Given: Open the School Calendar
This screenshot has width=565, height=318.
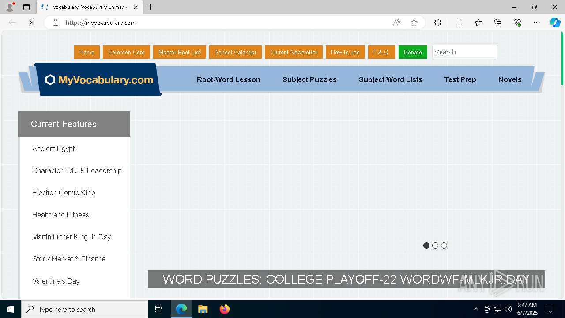Looking at the screenshot, I should (x=235, y=52).
